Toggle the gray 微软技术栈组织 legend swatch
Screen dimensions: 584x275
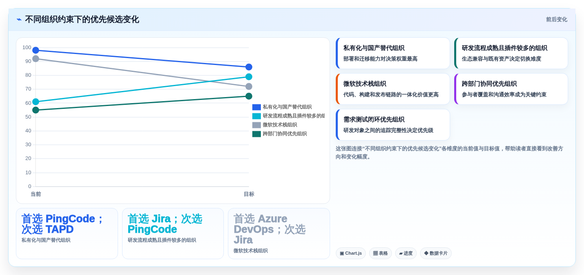(256, 125)
